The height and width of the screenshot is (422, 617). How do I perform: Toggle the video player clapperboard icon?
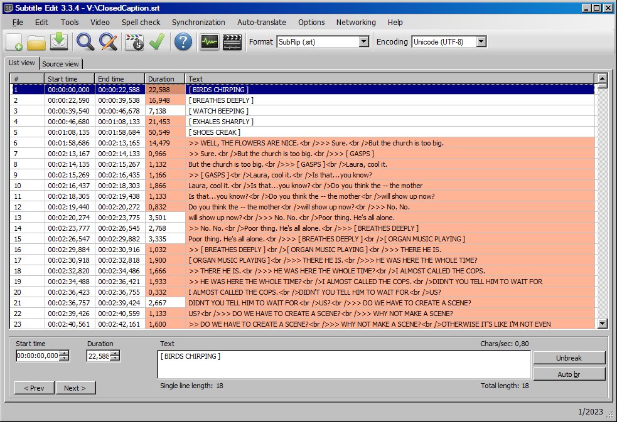tap(232, 41)
